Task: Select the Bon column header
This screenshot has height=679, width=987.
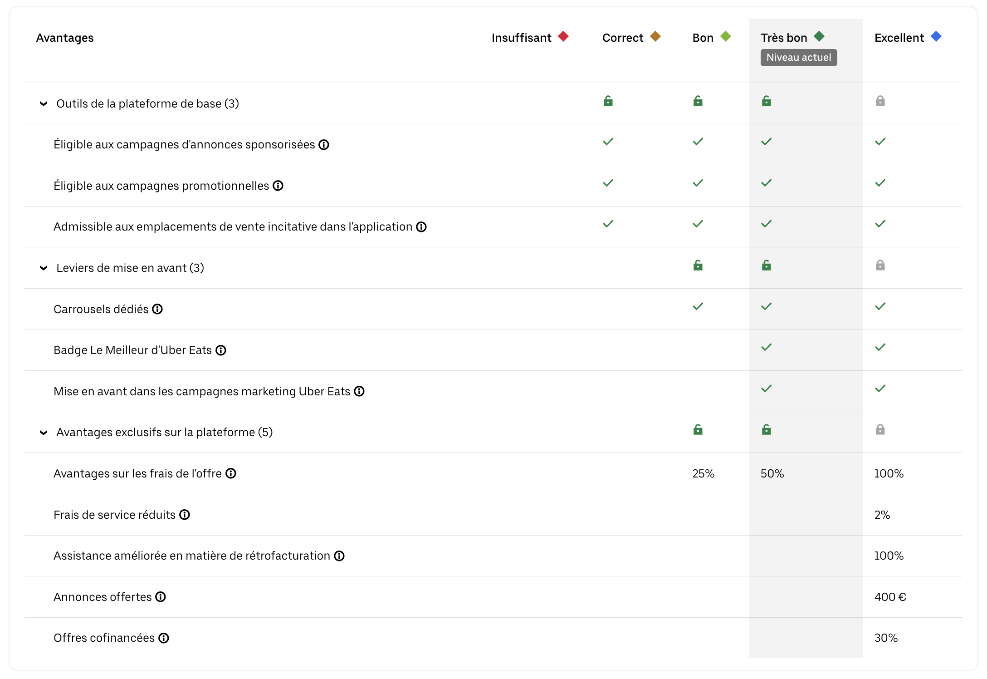Action: 703,38
